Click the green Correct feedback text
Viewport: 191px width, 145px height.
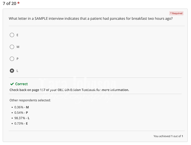click(x=21, y=84)
